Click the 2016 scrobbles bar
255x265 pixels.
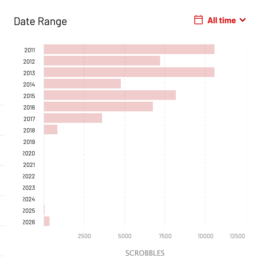(x=98, y=107)
